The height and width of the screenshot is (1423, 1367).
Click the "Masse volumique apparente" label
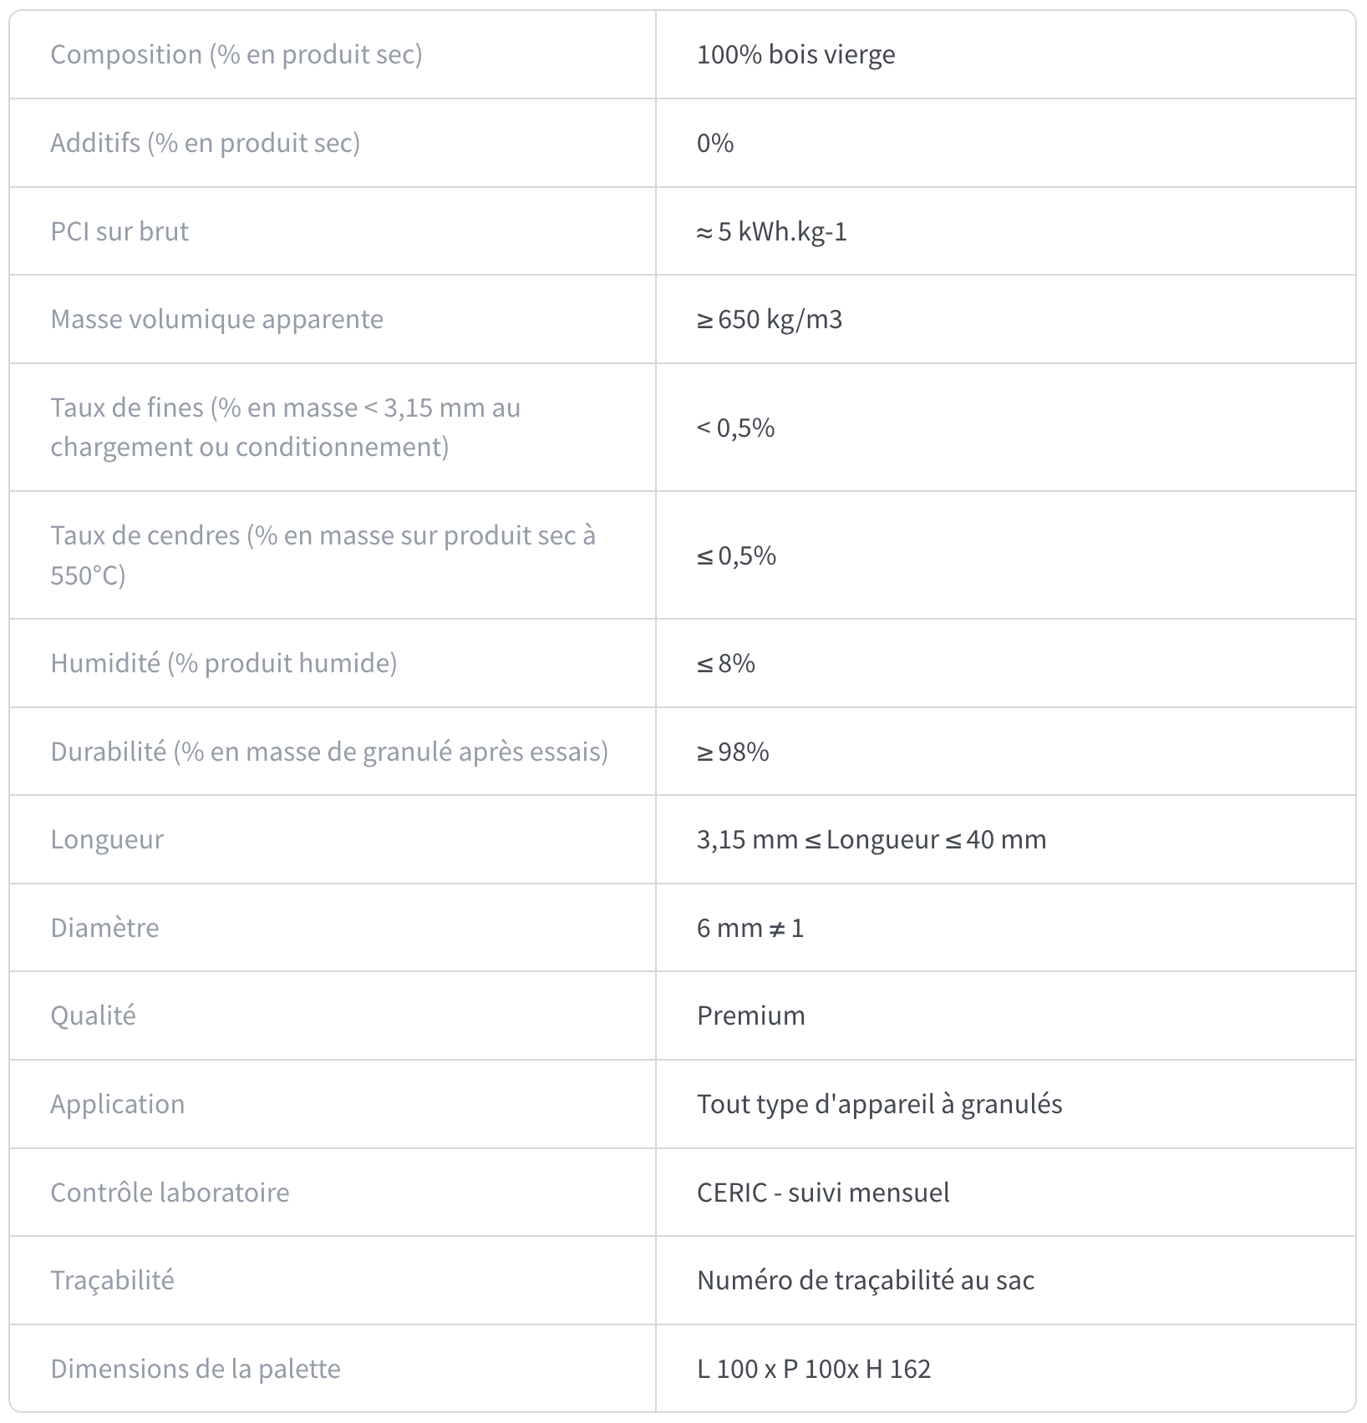point(216,319)
